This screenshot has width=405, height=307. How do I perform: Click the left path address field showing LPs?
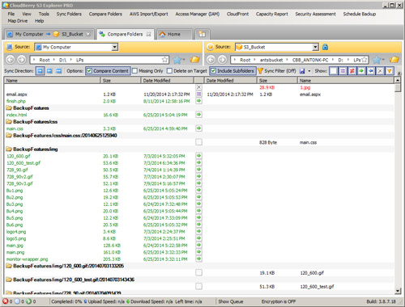click(99, 60)
